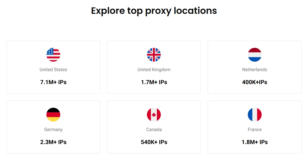Viewport: 306px width, 157px height.
Task: Open the United States country label
Action: click(53, 70)
